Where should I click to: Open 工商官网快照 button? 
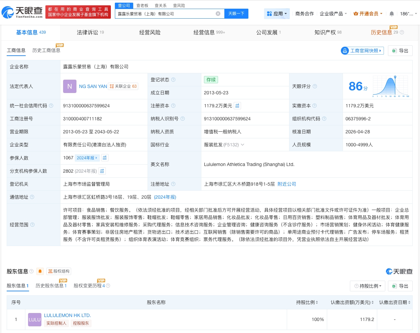362,51
